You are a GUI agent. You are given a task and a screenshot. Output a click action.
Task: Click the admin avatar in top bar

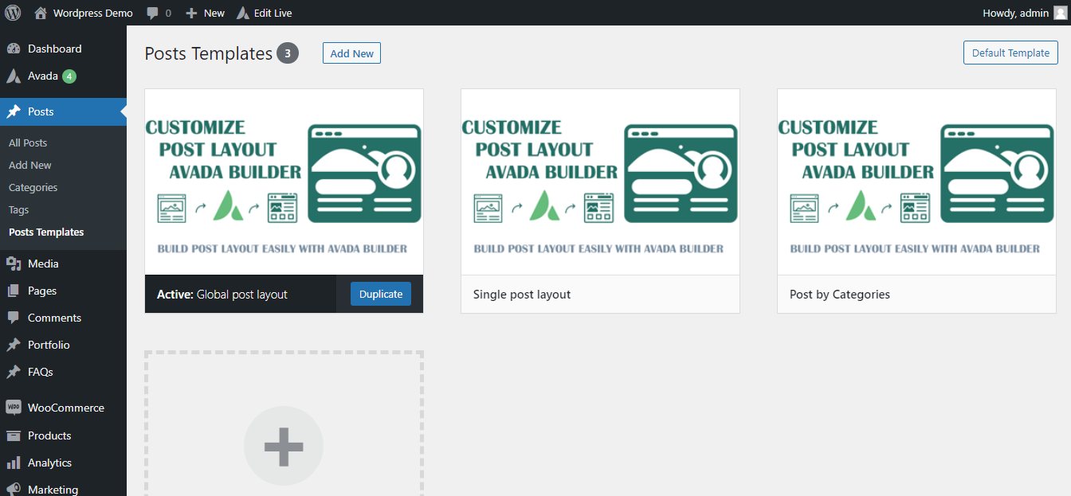click(1060, 13)
